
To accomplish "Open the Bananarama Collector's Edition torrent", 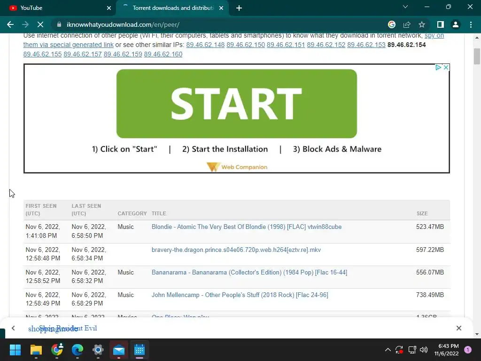I will [x=249, y=272].
